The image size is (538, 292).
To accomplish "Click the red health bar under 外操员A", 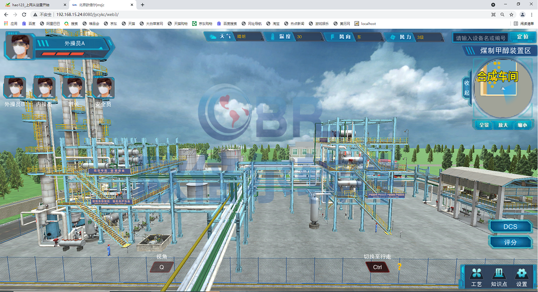I will (63, 54).
